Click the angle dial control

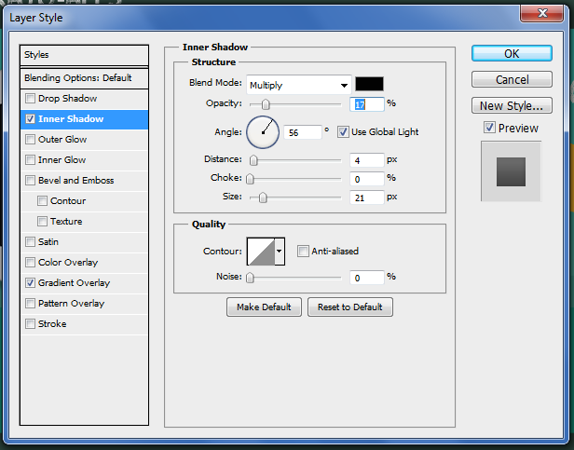pyautogui.click(x=263, y=132)
